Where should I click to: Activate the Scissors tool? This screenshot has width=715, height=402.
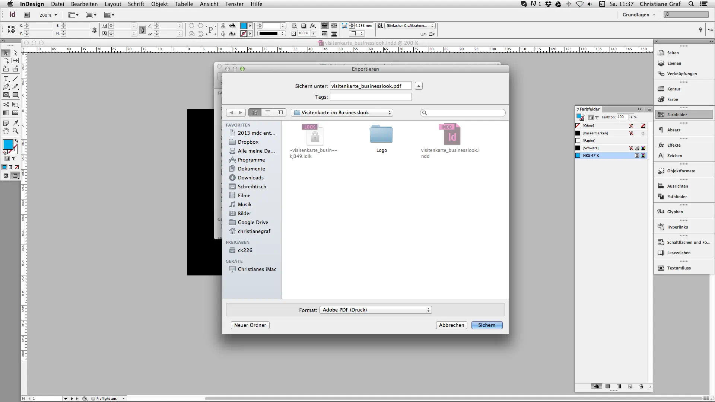(x=6, y=105)
